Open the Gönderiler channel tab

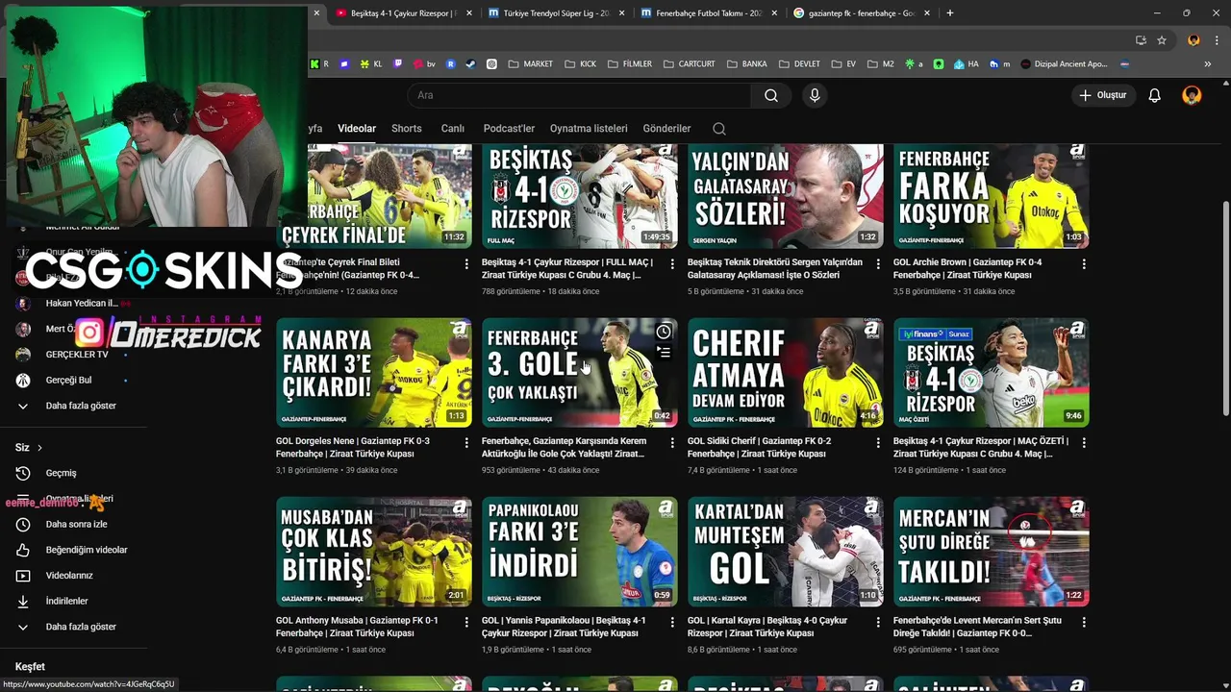(x=666, y=128)
